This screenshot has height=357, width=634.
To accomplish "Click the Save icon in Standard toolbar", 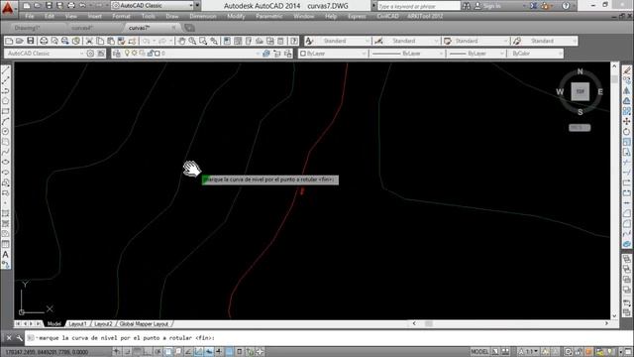I will (31, 41).
